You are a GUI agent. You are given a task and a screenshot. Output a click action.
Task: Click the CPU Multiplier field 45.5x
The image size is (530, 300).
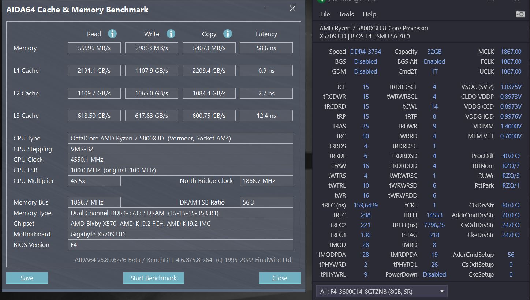(94, 181)
